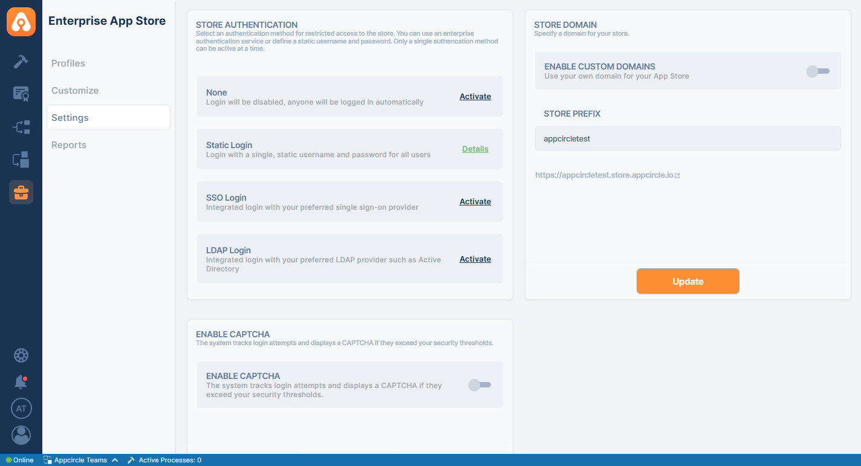Screen dimensions: 861x466
Task: Click the external link icon beside store URL
Action: (x=678, y=175)
